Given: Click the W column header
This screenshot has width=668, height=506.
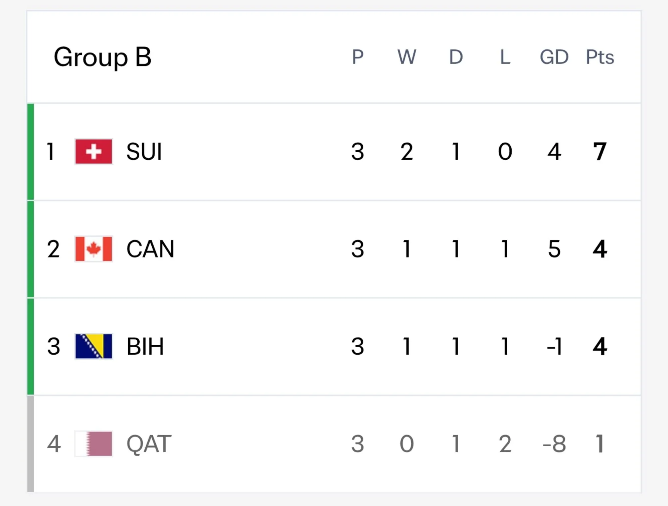Looking at the screenshot, I should click(x=406, y=57).
